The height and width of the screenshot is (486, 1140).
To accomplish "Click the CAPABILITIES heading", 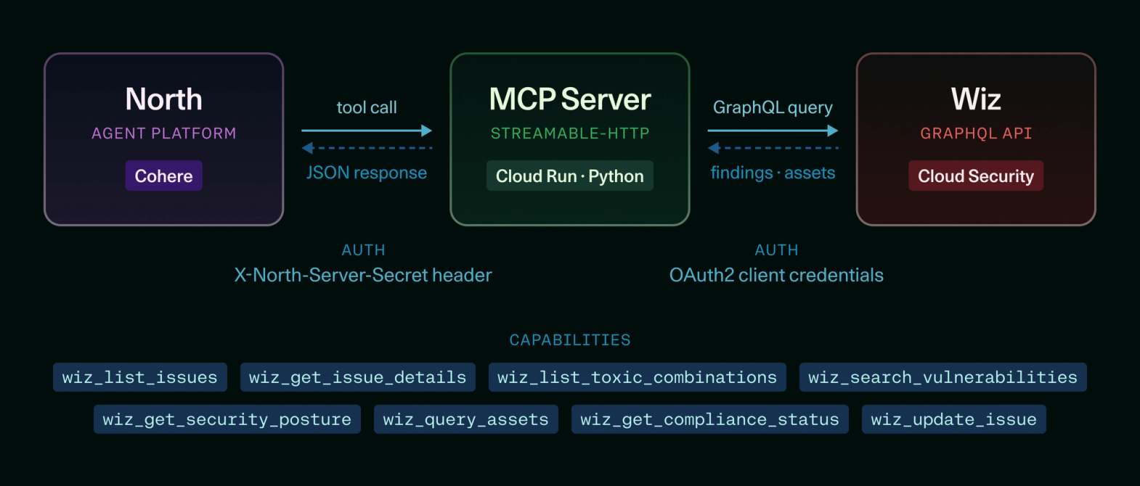I will point(570,340).
